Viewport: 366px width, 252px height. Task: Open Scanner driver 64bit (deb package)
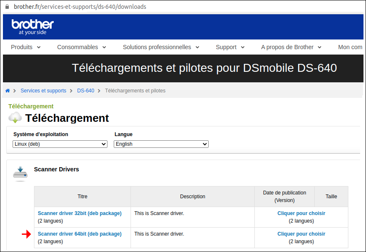click(80, 234)
